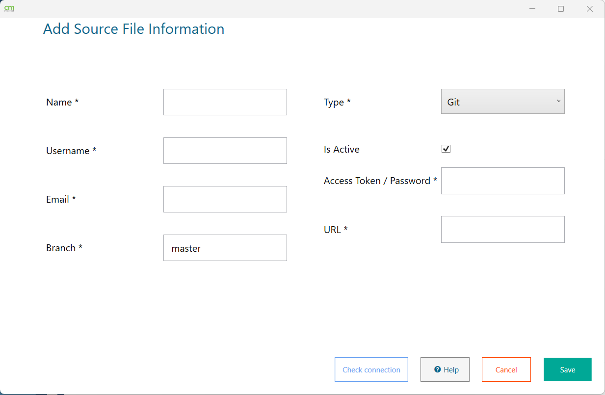Click the URL * label

(336, 229)
